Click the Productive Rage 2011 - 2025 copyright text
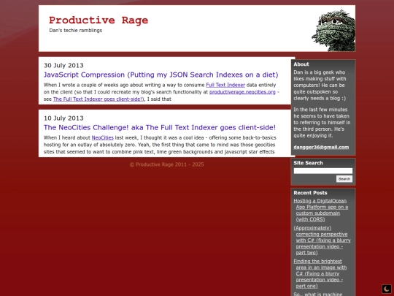The image size is (394, 296). tap(167, 164)
